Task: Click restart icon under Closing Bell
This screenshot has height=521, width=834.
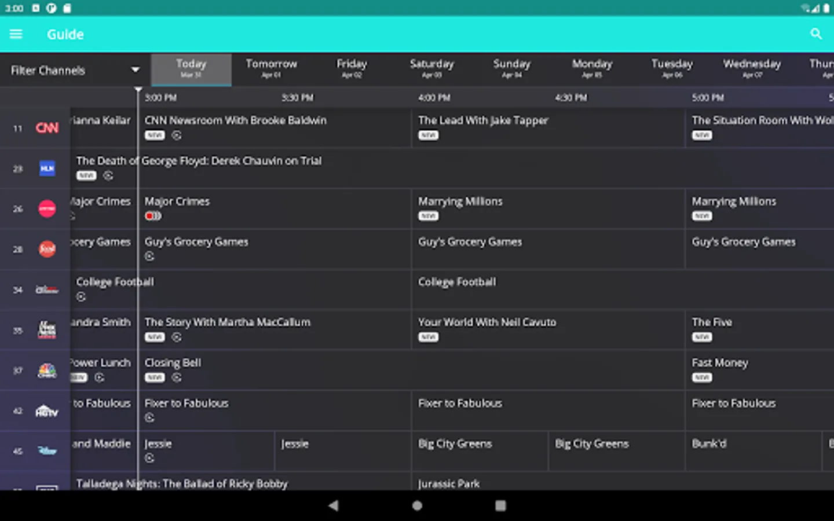Action: 177,377
